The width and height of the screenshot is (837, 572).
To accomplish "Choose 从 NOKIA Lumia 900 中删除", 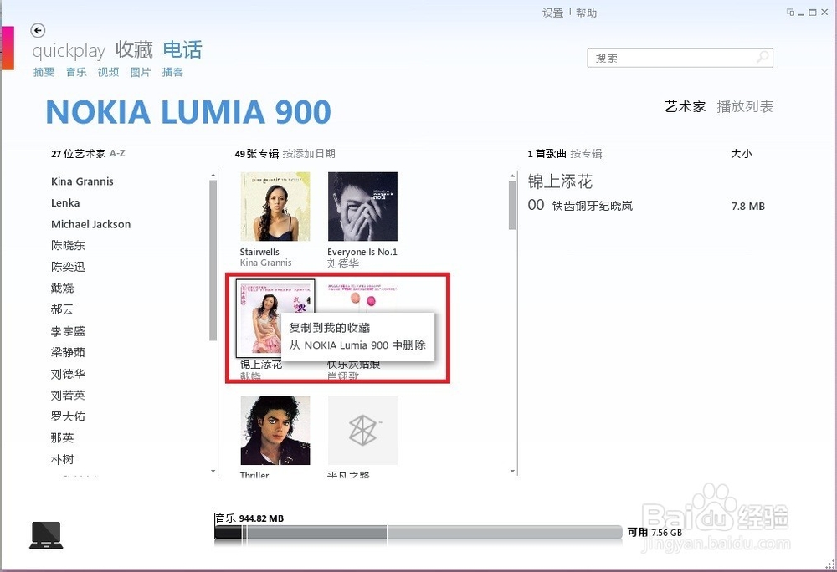I will 357,345.
